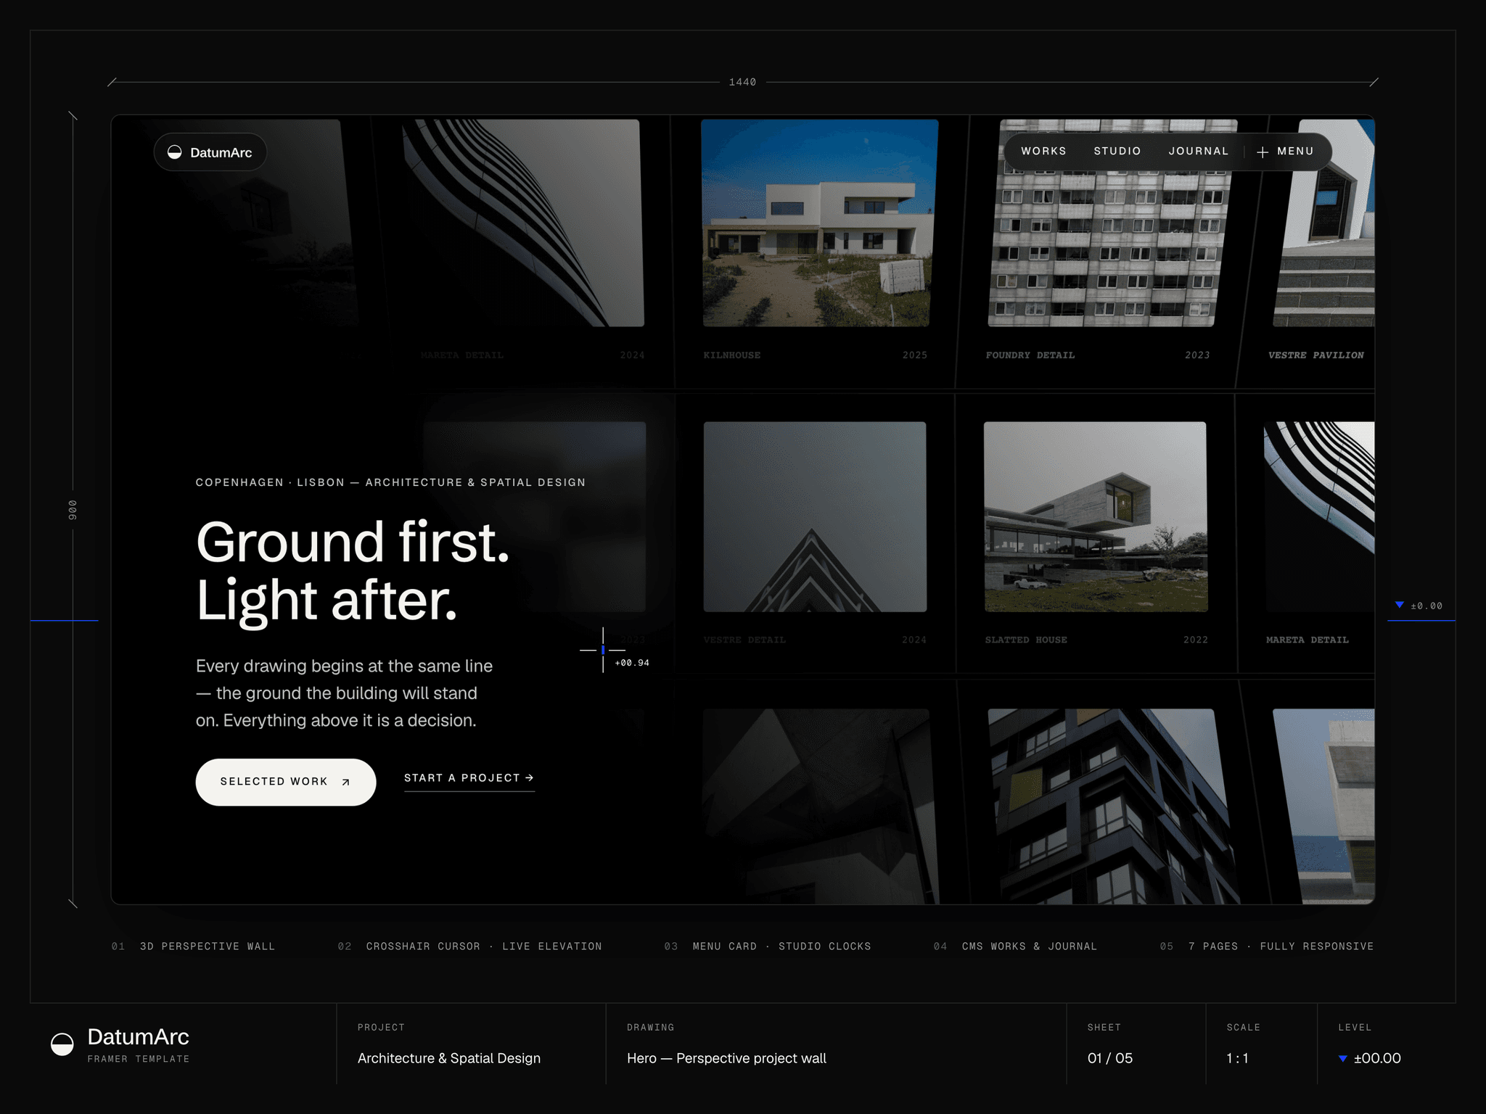1486x1114 pixels.
Task: Go to the Studio navigation item
Action: 1117,151
